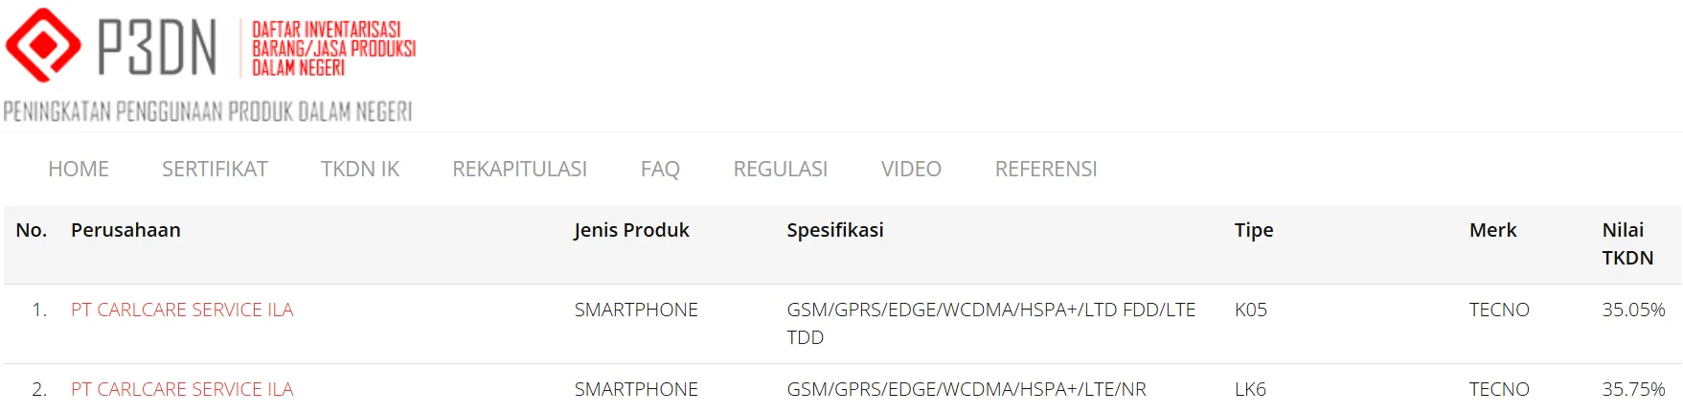Screen dimensions: 1683x414
Task: Click the 35.75% TKDN value
Action: (1633, 390)
